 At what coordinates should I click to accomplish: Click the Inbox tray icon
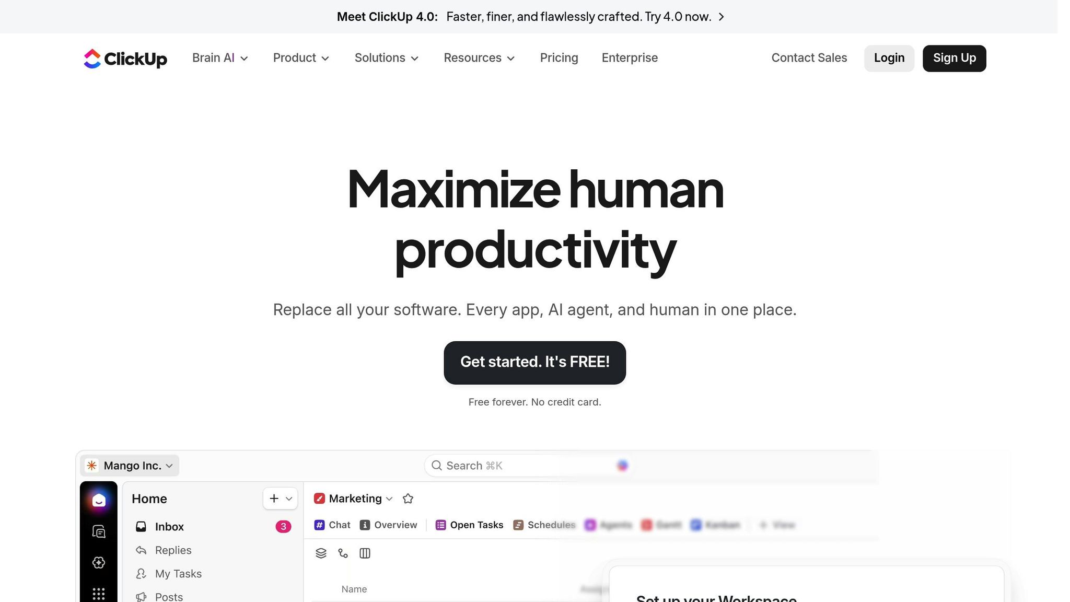[141, 527]
